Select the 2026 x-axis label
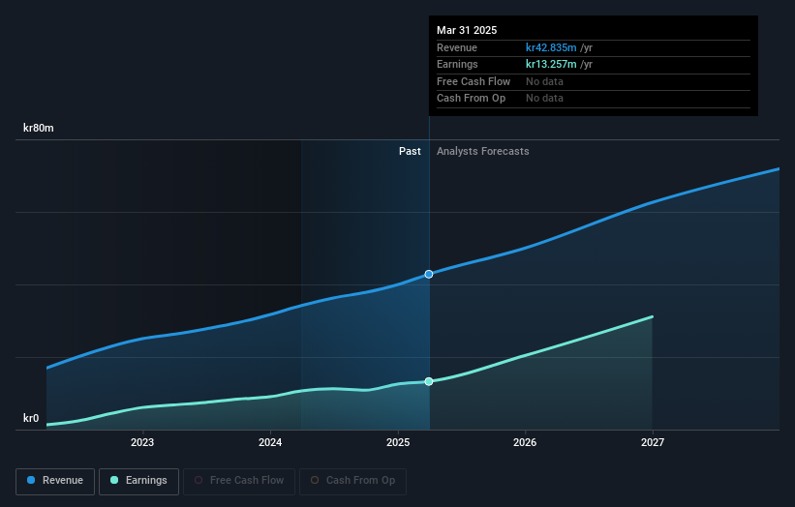 coord(525,442)
